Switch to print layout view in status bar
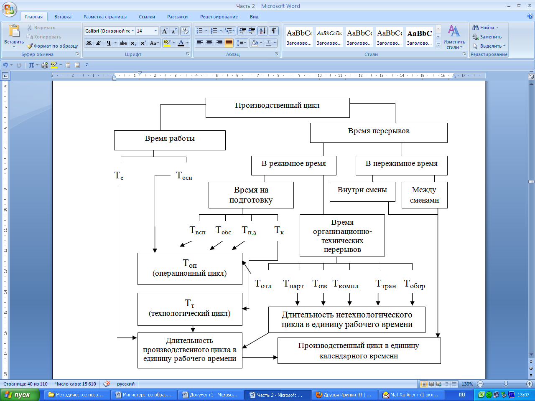 pos(424,384)
